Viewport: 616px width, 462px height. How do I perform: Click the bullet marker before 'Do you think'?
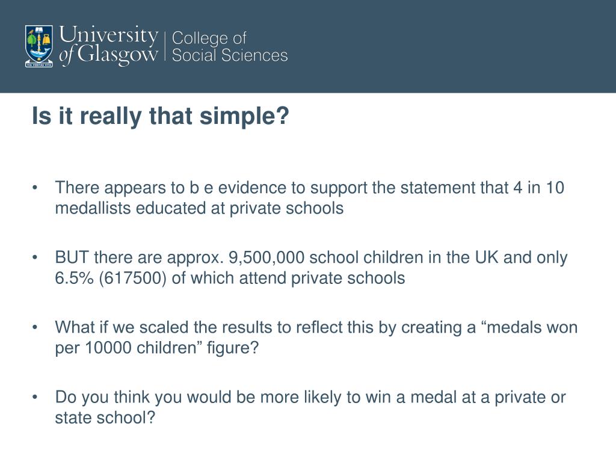pyautogui.click(x=35, y=397)
